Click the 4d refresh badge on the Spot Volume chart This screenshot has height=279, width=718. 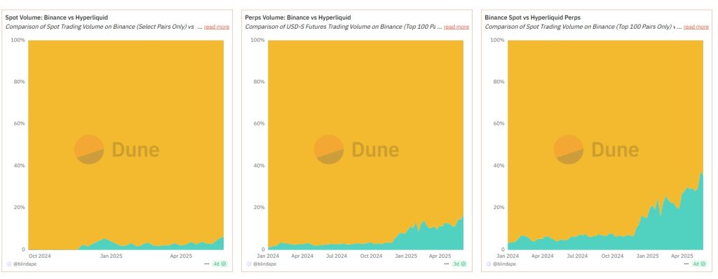click(218, 264)
